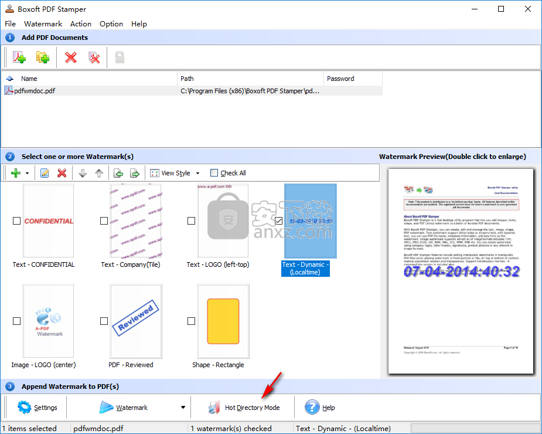
Task: Select the yellow rectangle shape thumbnail
Action: point(223,321)
